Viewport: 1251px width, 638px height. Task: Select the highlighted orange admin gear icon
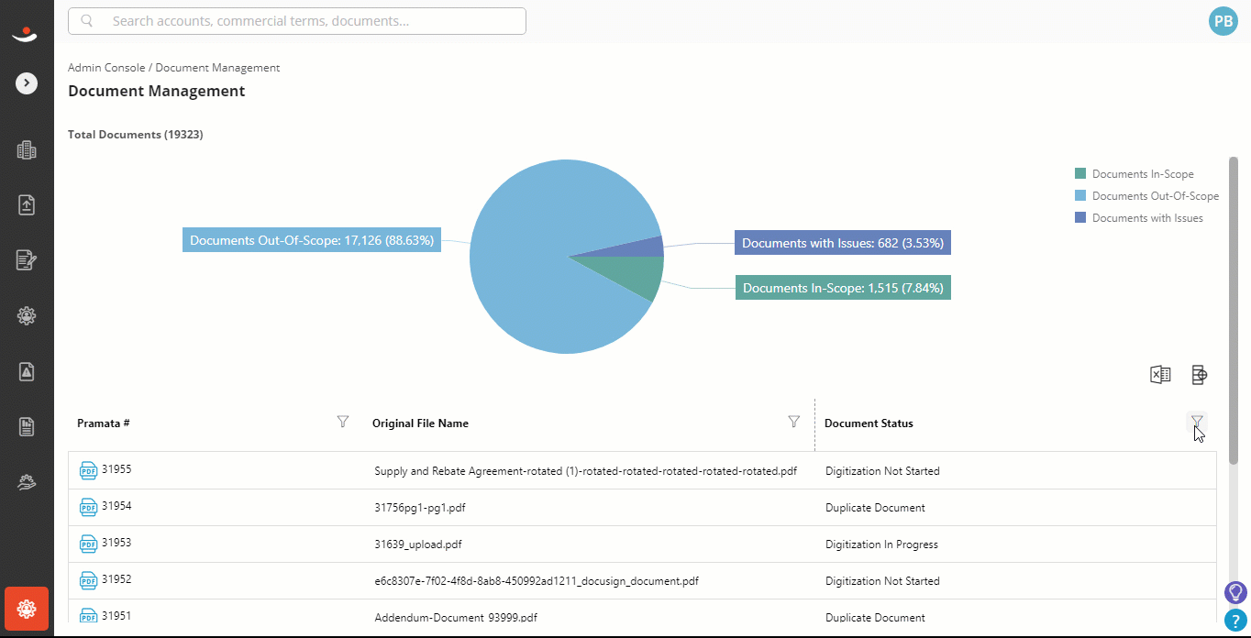pyautogui.click(x=27, y=609)
